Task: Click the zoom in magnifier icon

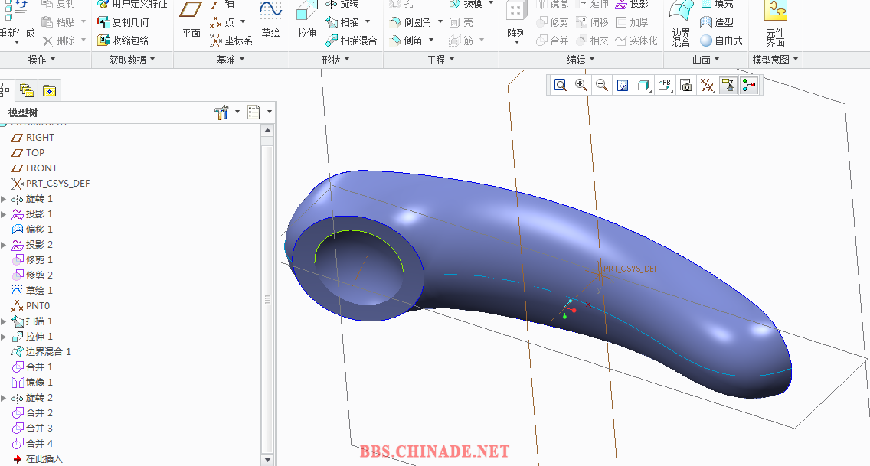Action: (581, 86)
